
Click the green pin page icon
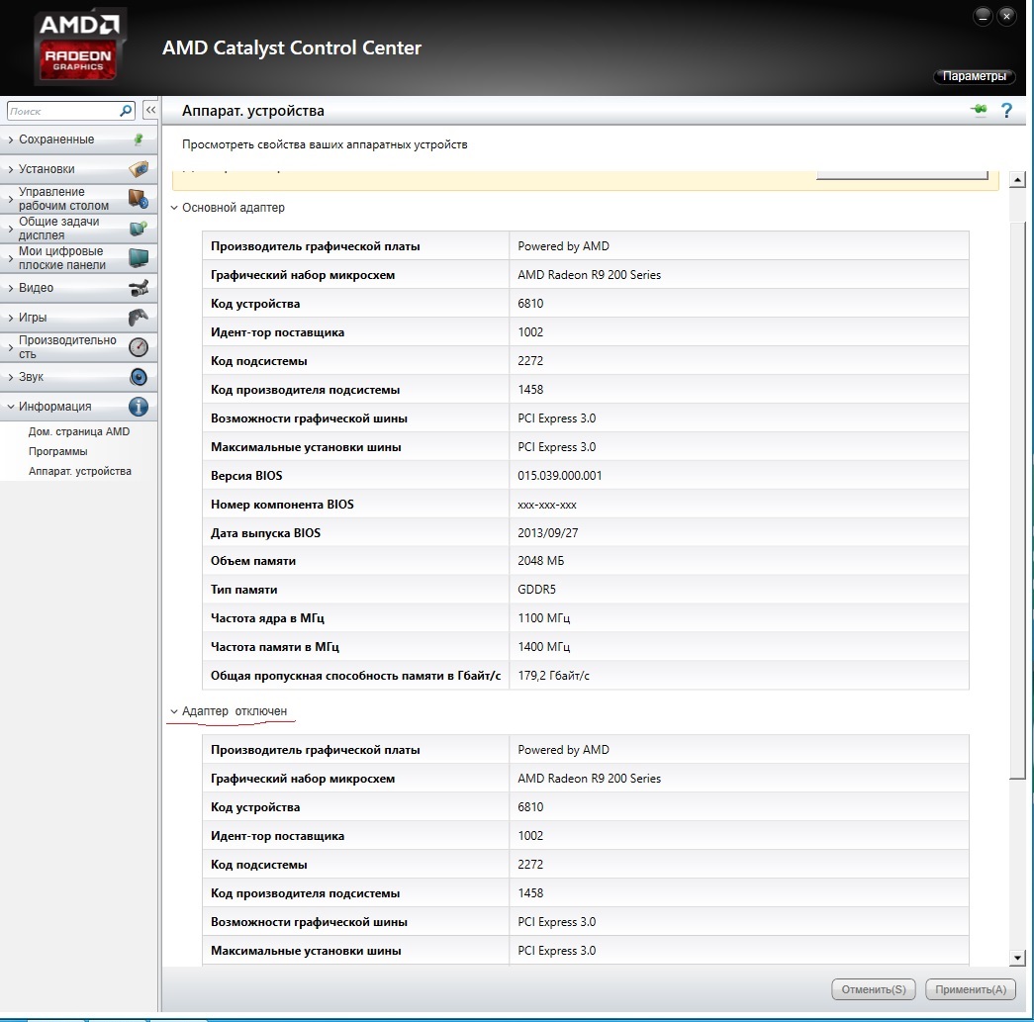pos(980,110)
